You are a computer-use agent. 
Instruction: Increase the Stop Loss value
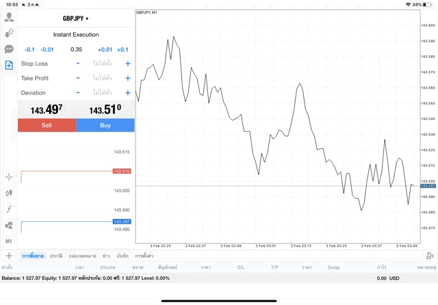(127, 63)
